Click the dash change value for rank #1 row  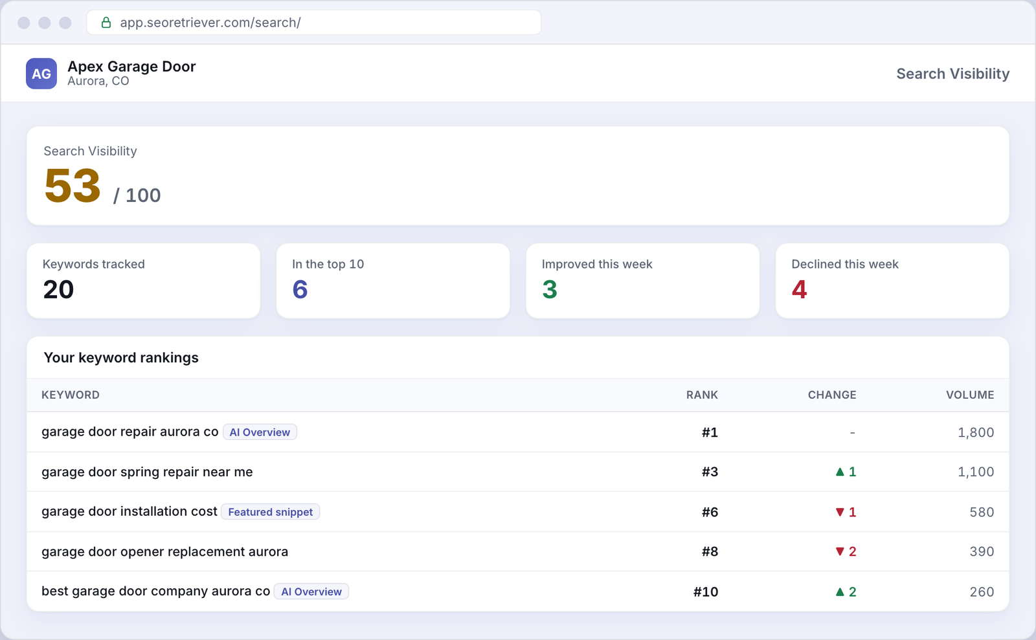coord(852,432)
